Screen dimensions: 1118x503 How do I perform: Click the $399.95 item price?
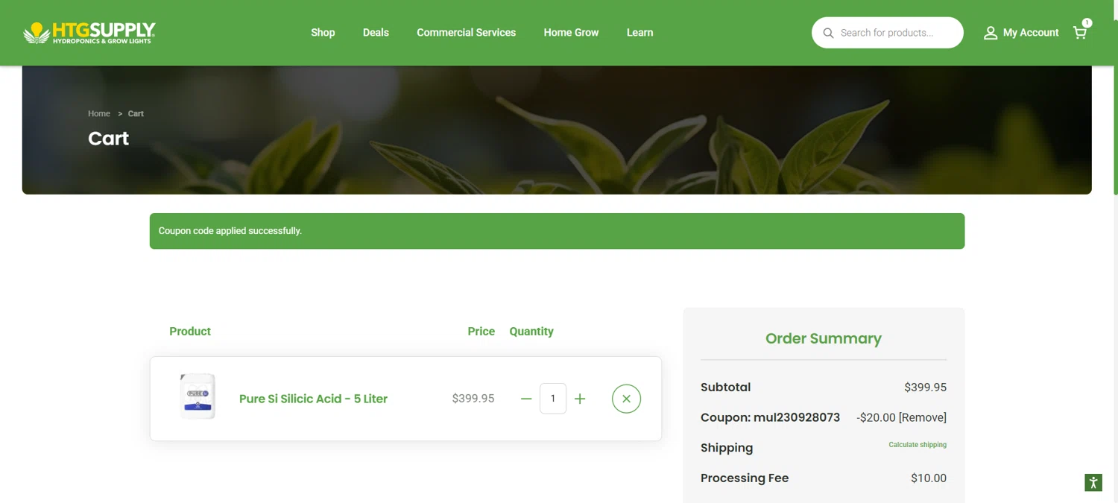pyautogui.click(x=473, y=399)
